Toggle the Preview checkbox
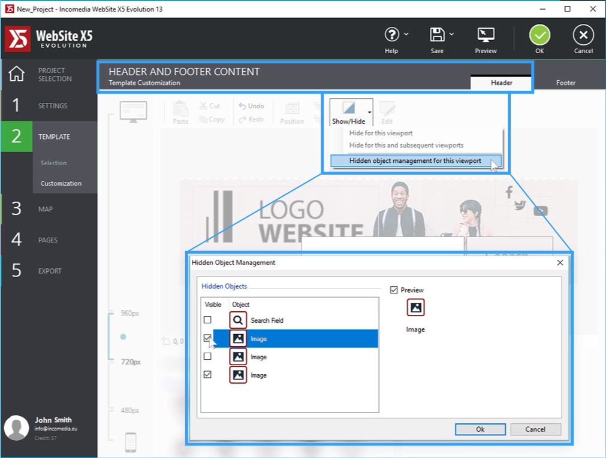The image size is (606, 458). pyautogui.click(x=394, y=290)
